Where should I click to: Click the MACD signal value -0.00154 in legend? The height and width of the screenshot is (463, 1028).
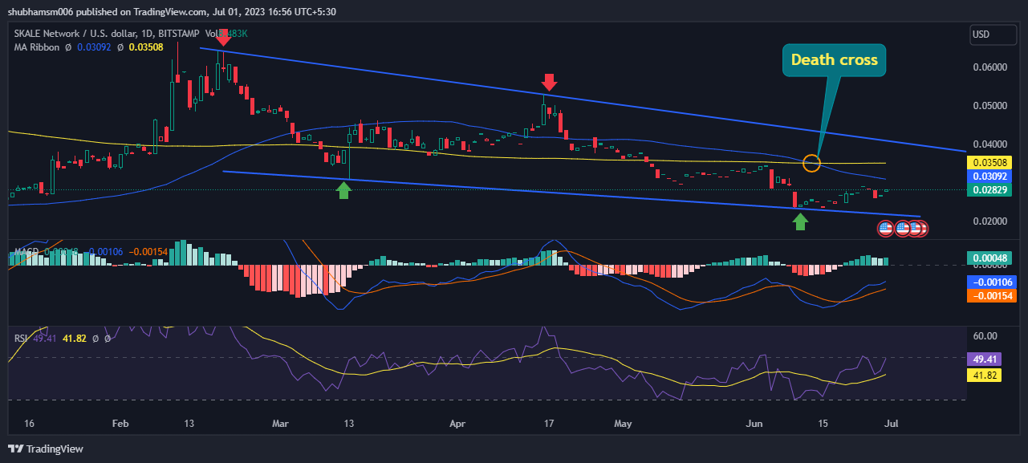148,252
